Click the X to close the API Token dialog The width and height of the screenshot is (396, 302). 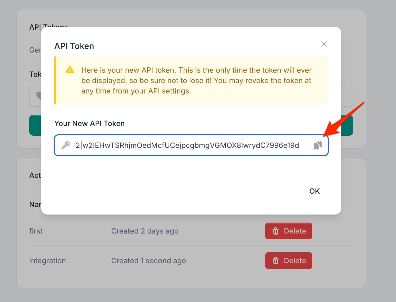pyautogui.click(x=324, y=44)
